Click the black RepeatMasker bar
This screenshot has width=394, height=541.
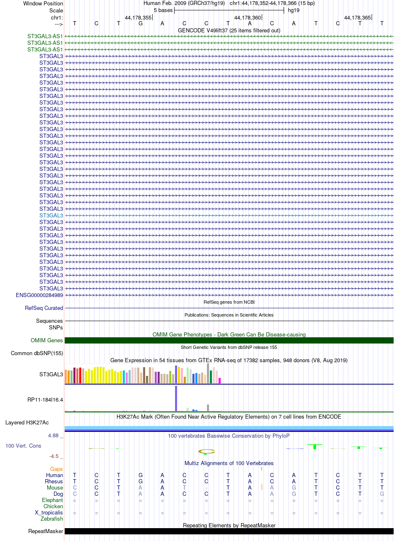click(229, 531)
